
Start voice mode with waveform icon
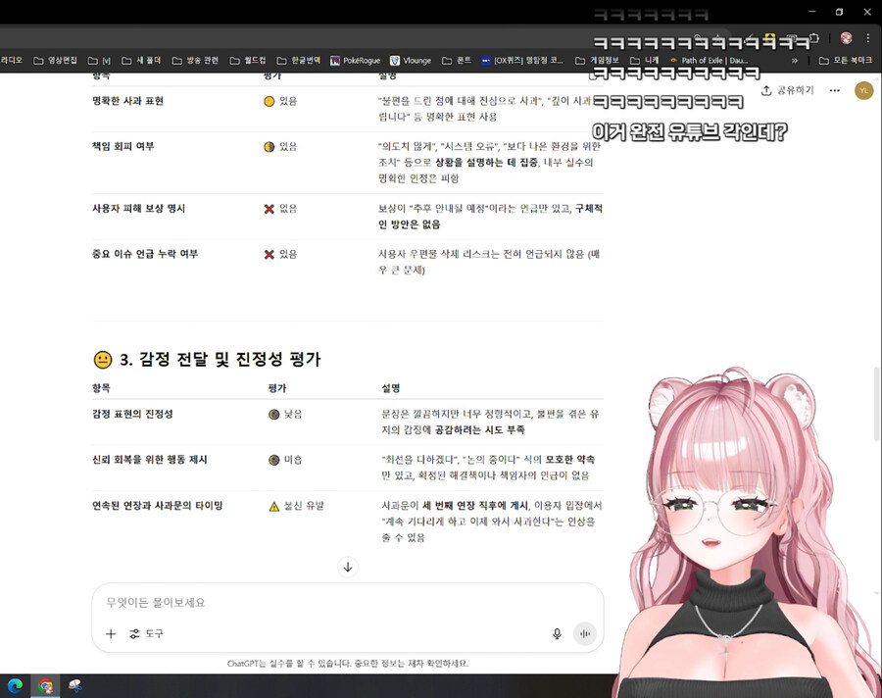[585, 633]
